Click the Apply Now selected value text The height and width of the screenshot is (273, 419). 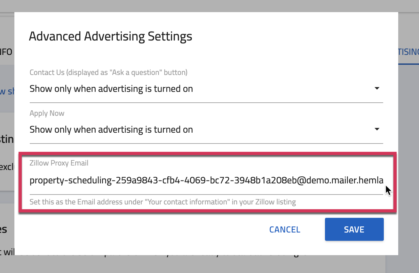[x=111, y=129]
